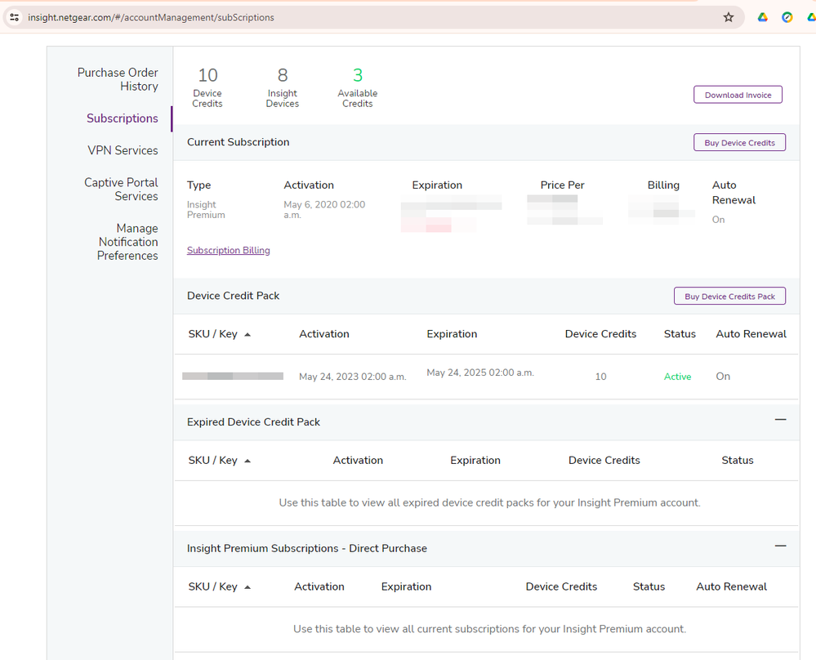This screenshot has height=660, width=816.
Task: Sort Expired Device Credit Pack SKU / Key arrow
Action: coord(247,462)
